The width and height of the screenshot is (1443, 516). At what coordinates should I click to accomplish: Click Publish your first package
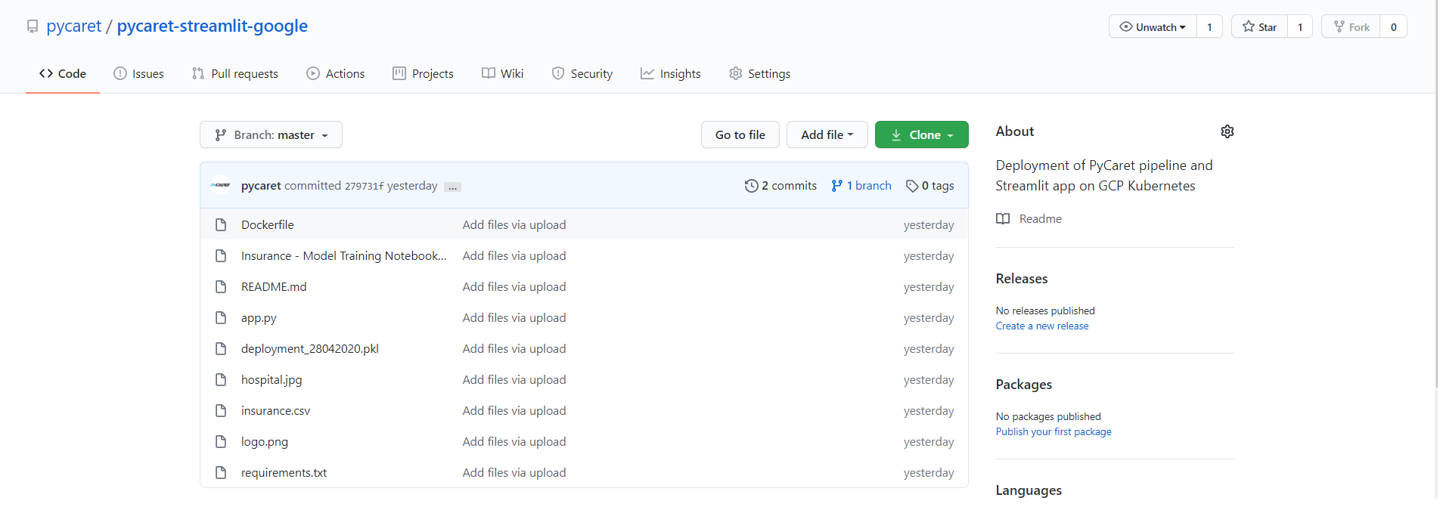pyautogui.click(x=1054, y=431)
